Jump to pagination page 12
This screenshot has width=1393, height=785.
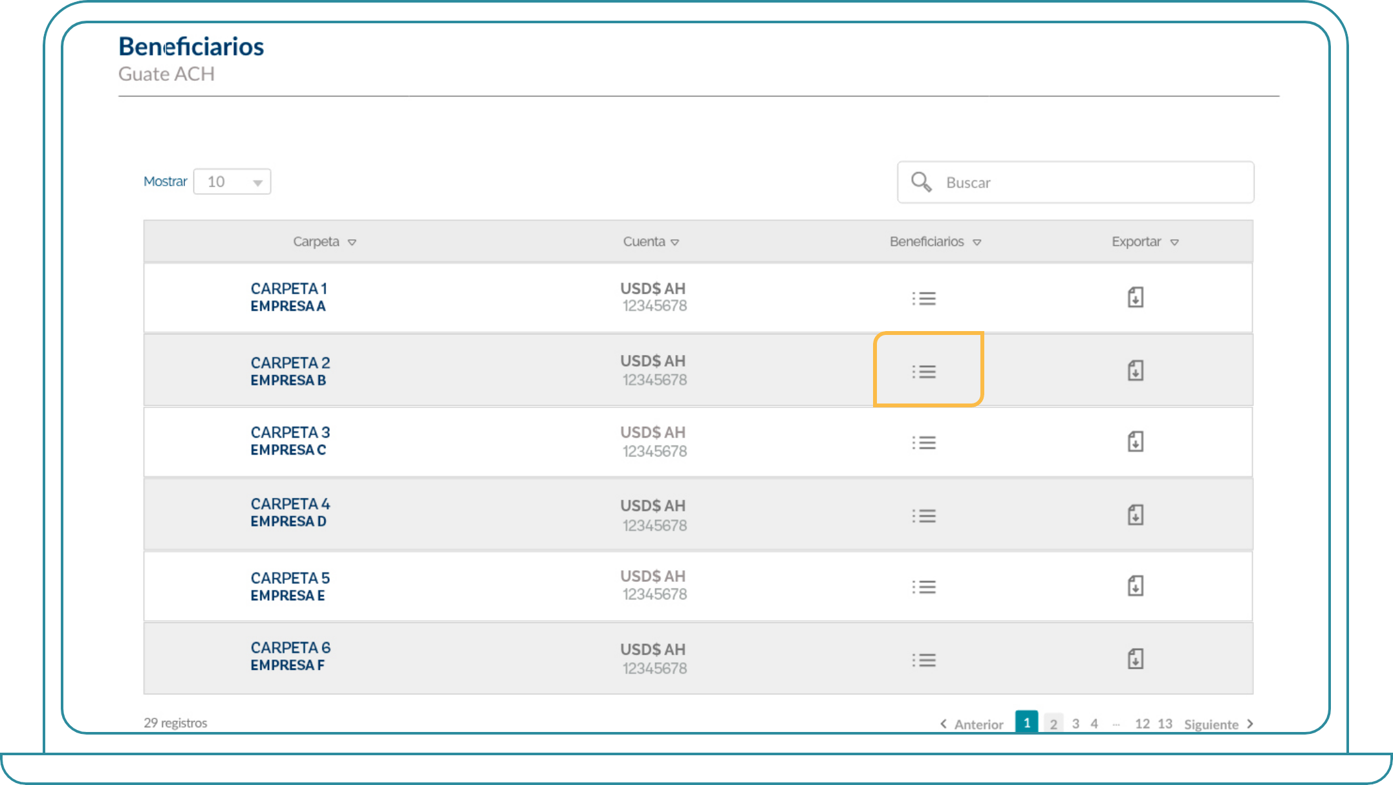1142,724
